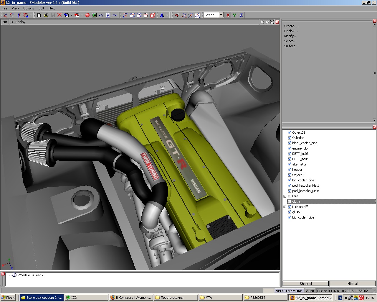Image resolution: width=377 pixels, height=302 pixels.
Task: Click the Export icon with red arrow
Action: 77,15
